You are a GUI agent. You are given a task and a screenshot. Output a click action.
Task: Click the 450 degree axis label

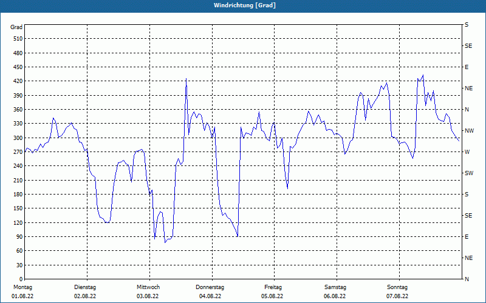click(x=18, y=67)
